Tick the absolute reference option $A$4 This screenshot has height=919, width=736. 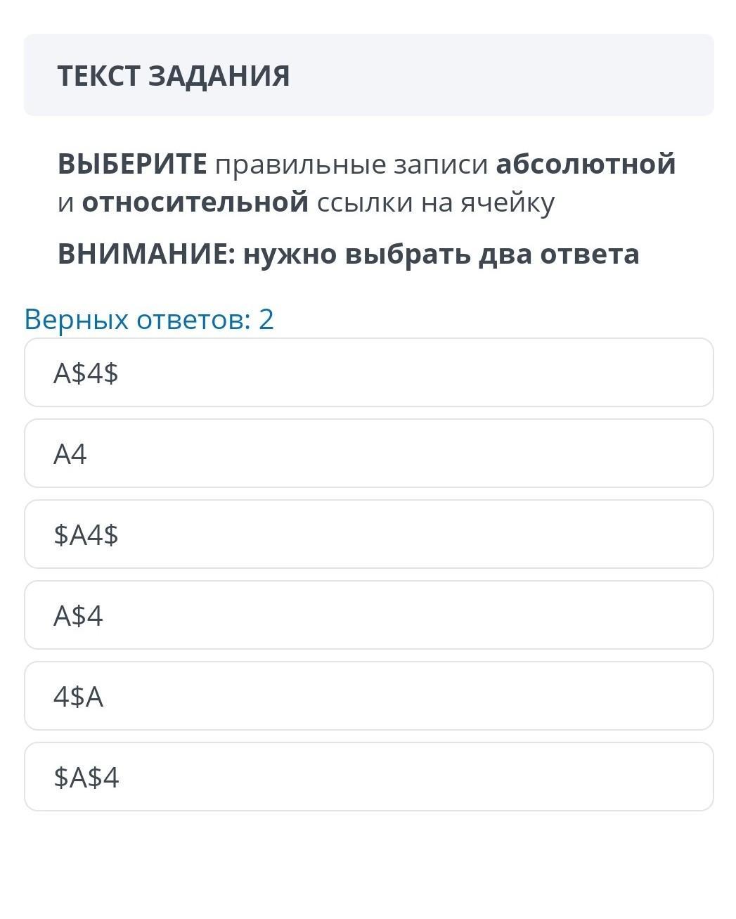click(x=368, y=777)
